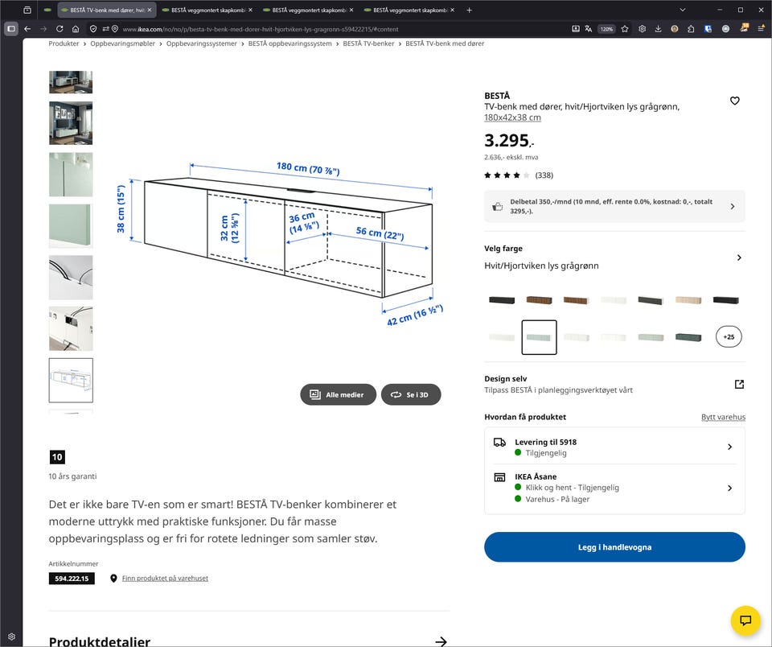The height and width of the screenshot is (647, 772).
Task: Expand the IKEA Åsane store row
Action: point(614,488)
